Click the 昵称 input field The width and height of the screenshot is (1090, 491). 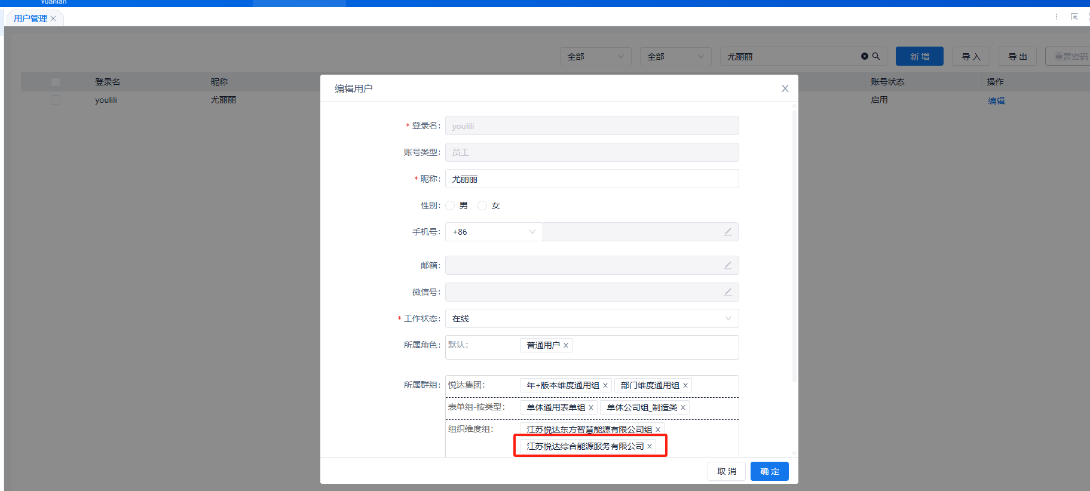point(592,179)
